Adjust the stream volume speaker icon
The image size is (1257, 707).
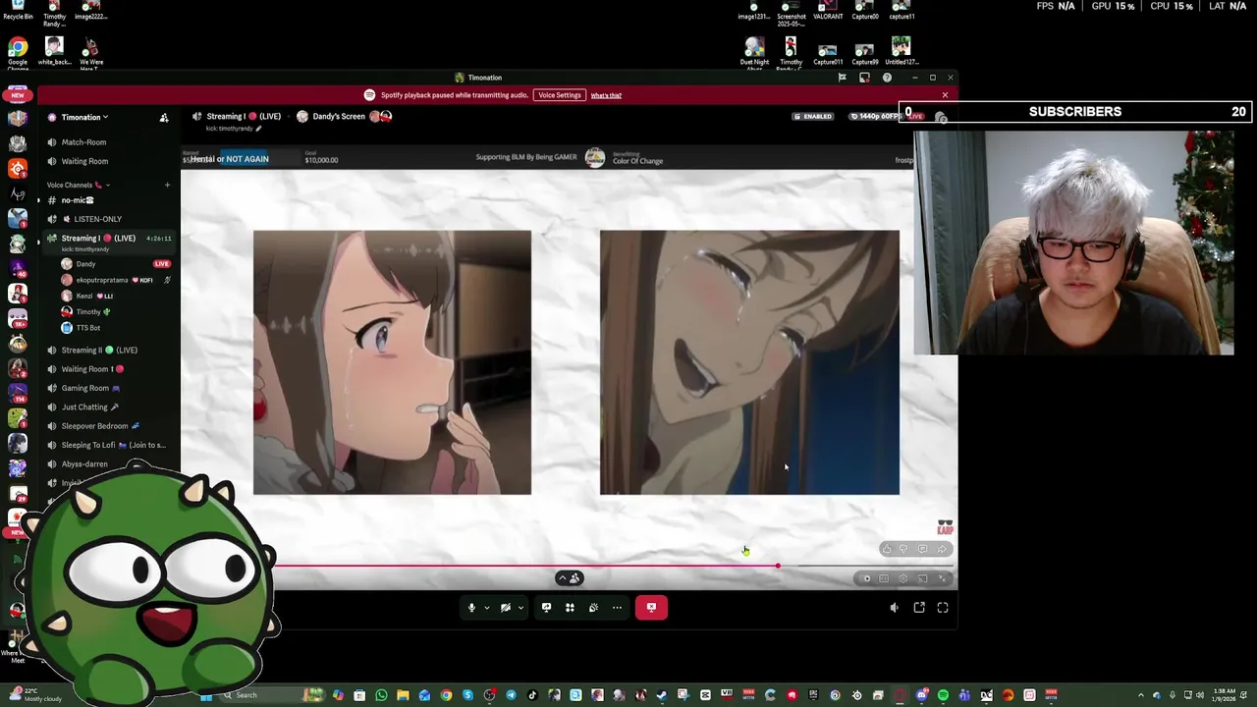point(894,608)
